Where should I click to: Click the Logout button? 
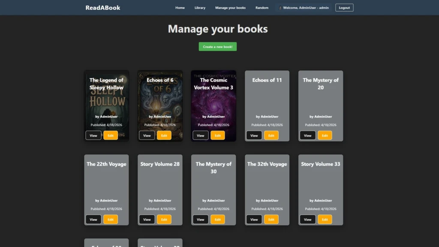[344, 7]
